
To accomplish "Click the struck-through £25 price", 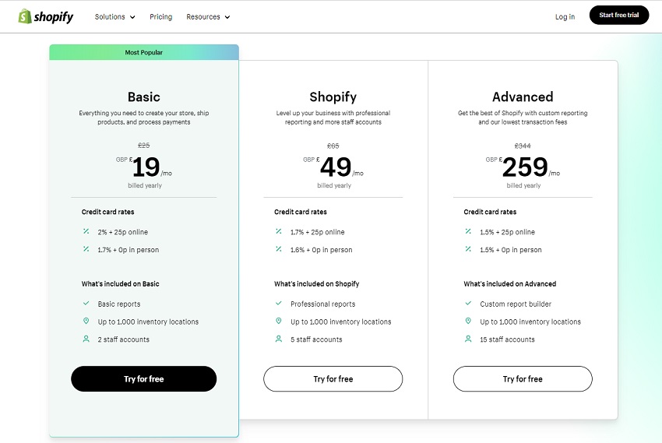I will point(144,146).
